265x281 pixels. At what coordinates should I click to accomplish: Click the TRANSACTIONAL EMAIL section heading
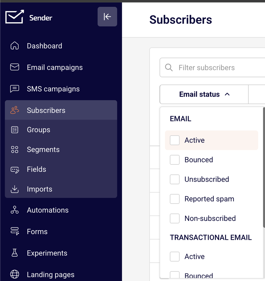tap(211, 237)
